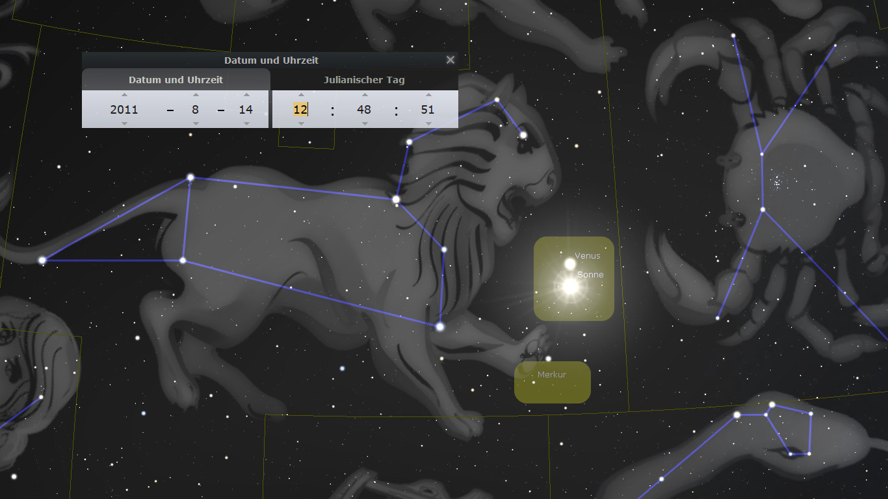Click the Merkur label

(552, 375)
